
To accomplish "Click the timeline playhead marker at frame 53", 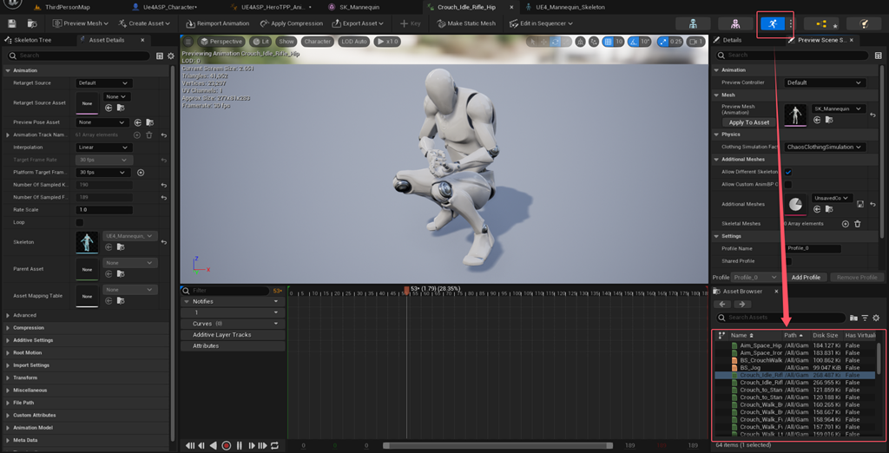I will (406, 290).
